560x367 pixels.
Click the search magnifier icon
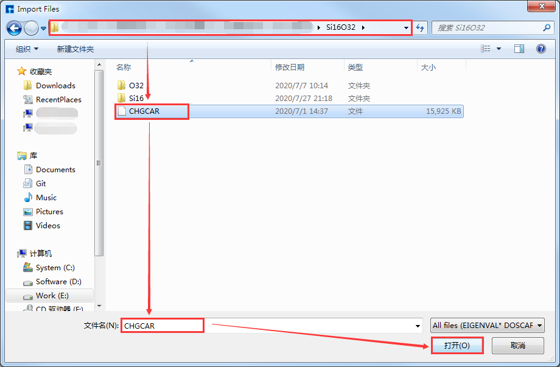click(547, 28)
